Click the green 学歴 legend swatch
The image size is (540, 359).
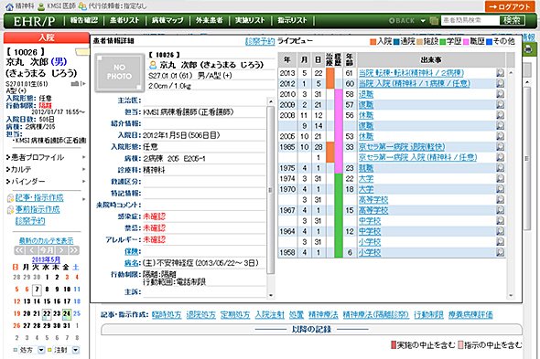443,42
